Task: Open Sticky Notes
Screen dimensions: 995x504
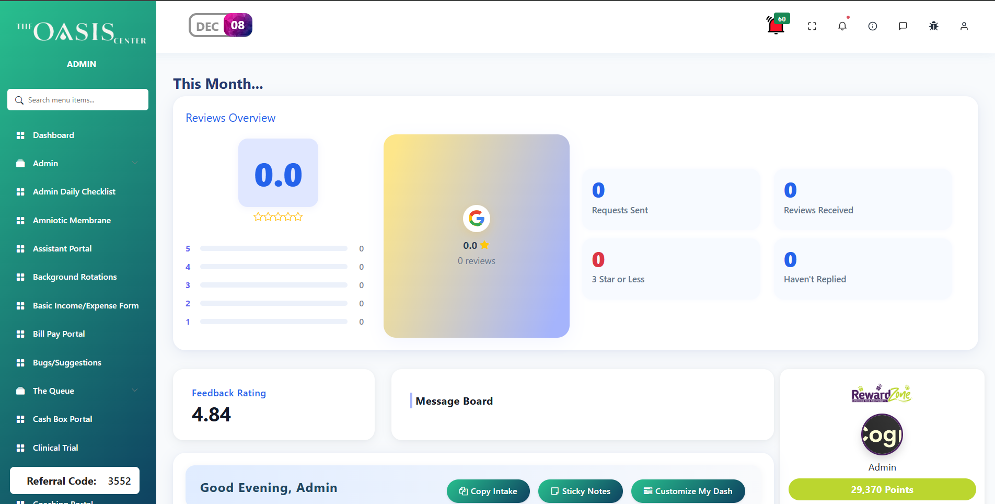Action: pyautogui.click(x=580, y=491)
